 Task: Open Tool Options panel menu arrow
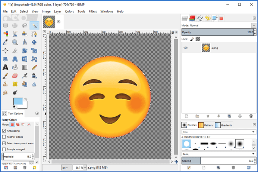point(37,113)
